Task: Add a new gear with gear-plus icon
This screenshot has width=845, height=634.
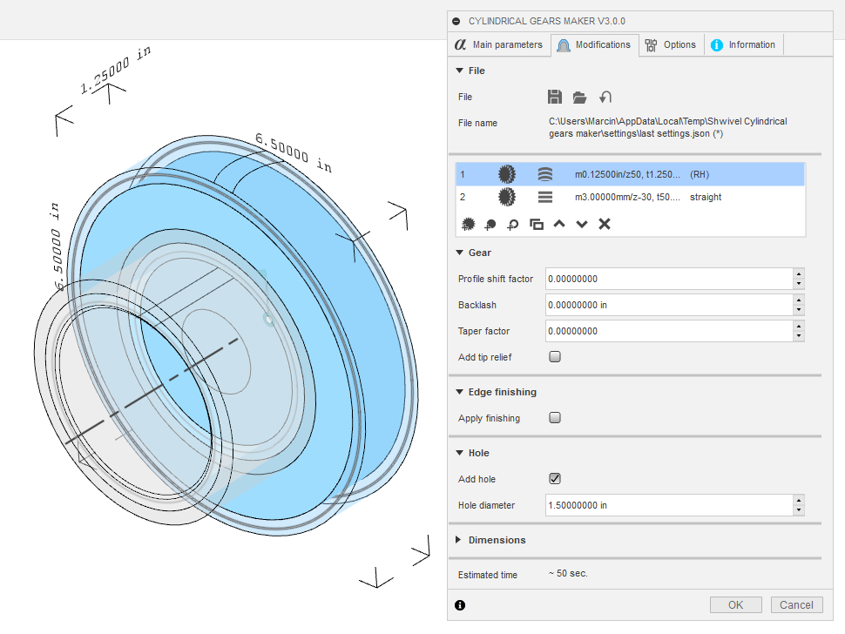Action: point(469,224)
